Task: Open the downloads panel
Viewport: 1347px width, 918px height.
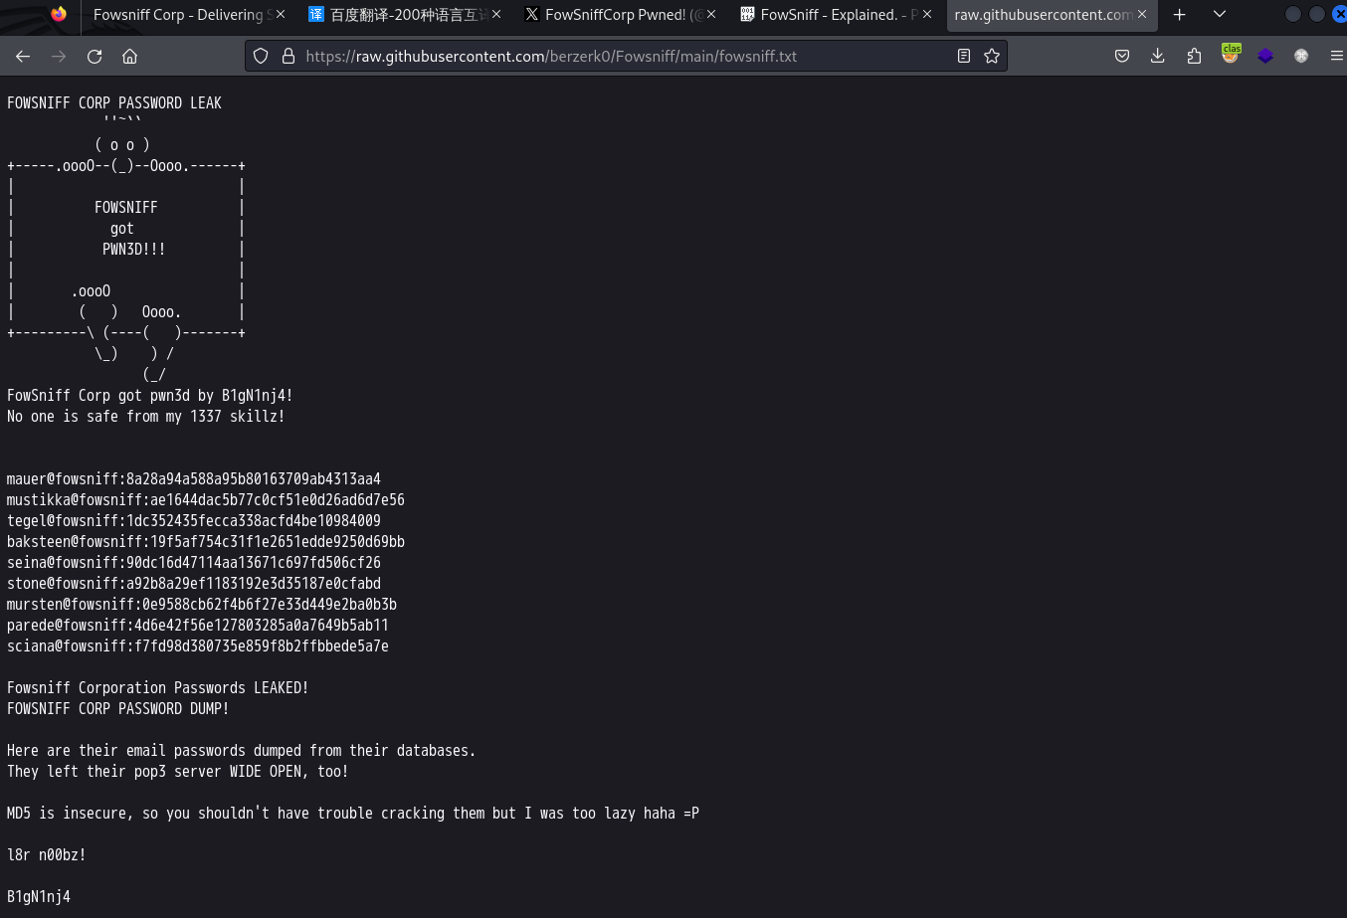Action: pos(1158,57)
